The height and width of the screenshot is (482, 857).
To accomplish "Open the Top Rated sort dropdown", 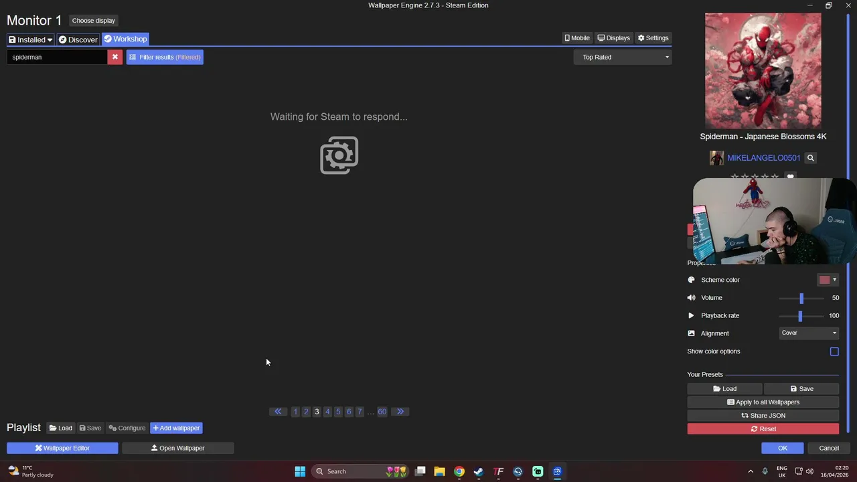I will point(623,57).
